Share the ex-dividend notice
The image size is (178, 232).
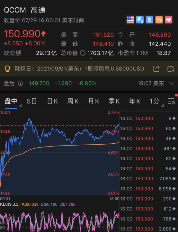[x=156, y=69]
